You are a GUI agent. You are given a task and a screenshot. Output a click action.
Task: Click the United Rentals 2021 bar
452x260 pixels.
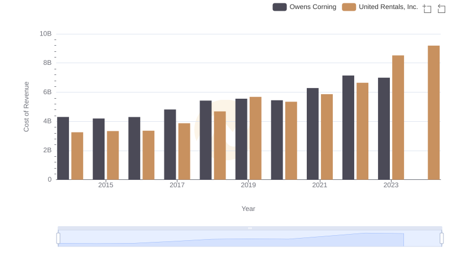(x=327, y=137)
